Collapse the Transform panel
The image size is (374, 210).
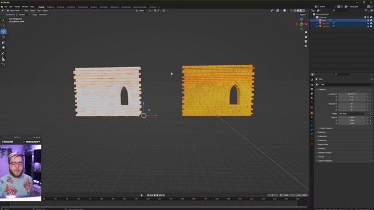coord(322,89)
